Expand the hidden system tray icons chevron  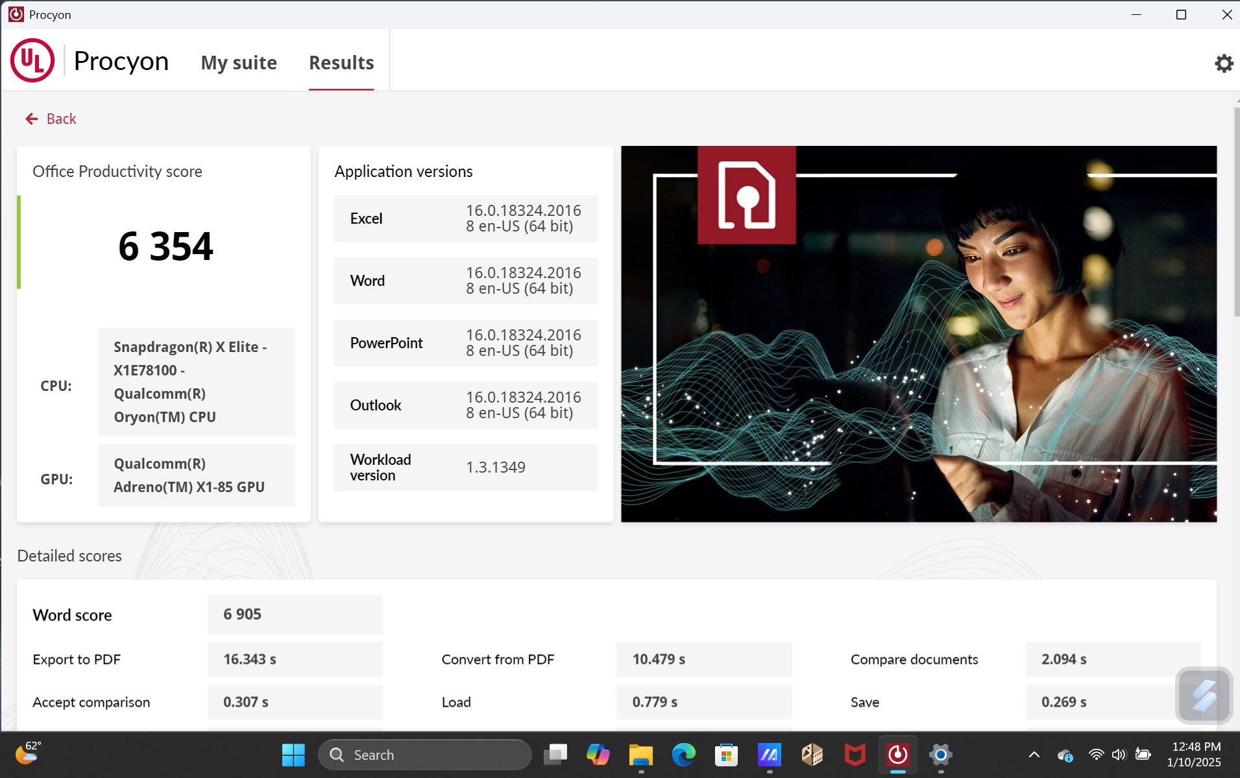tap(1034, 755)
